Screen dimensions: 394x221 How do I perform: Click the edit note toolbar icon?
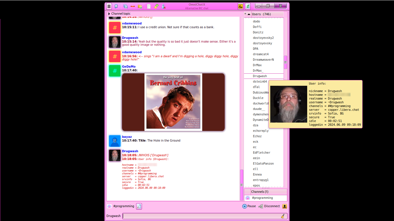(x=116, y=6)
